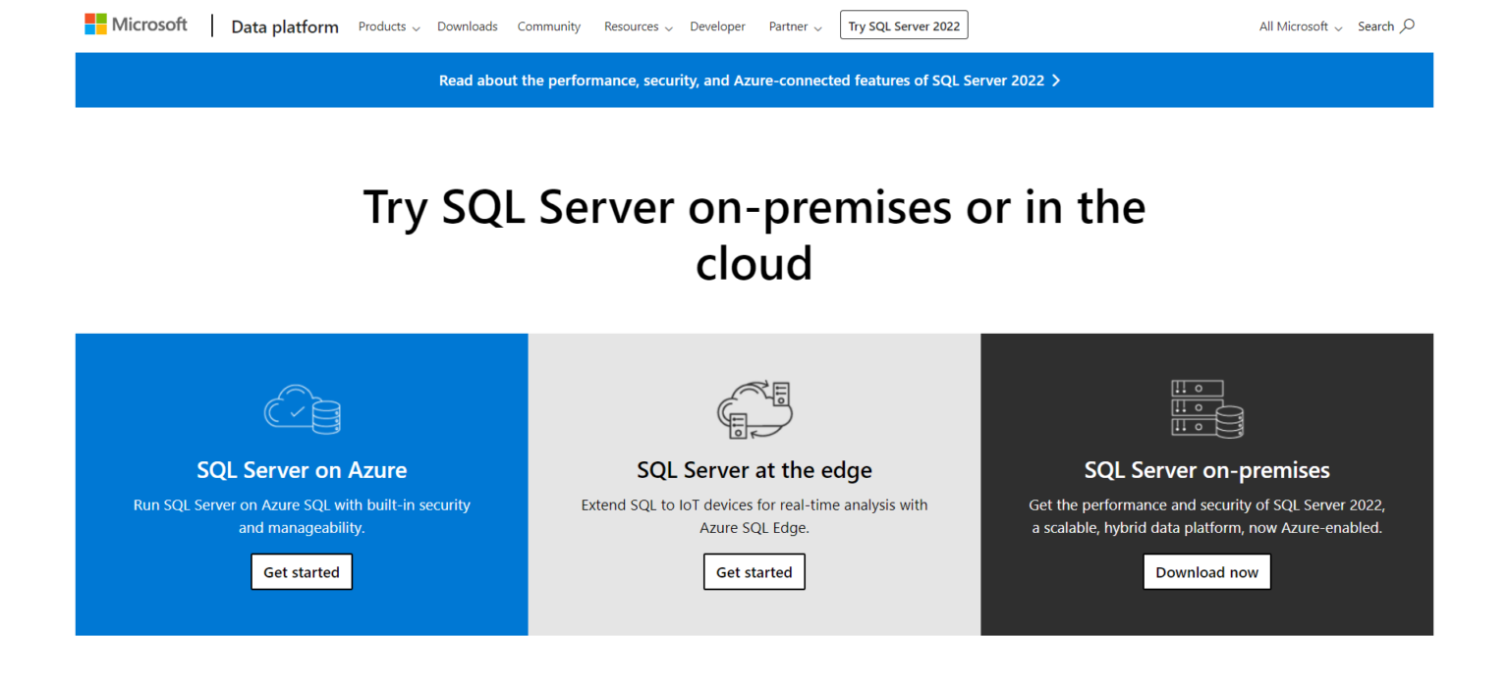This screenshot has height=689, width=1509.
Task: Click the IoT device icon on edge card
Action: 754,409
